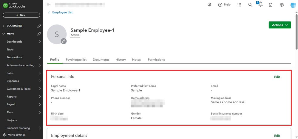Click the search magnifier icon
This screenshot has height=139, width=298.
(250, 5)
